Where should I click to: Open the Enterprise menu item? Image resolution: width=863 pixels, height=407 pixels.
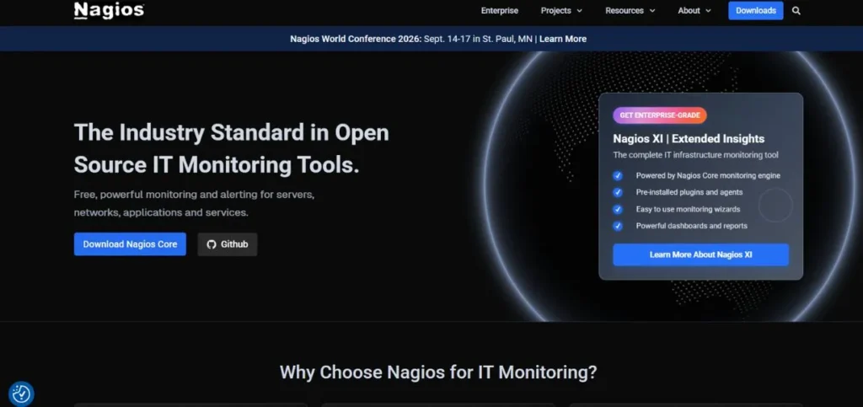(x=500, y=11)
